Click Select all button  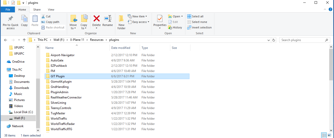(195, 16)
